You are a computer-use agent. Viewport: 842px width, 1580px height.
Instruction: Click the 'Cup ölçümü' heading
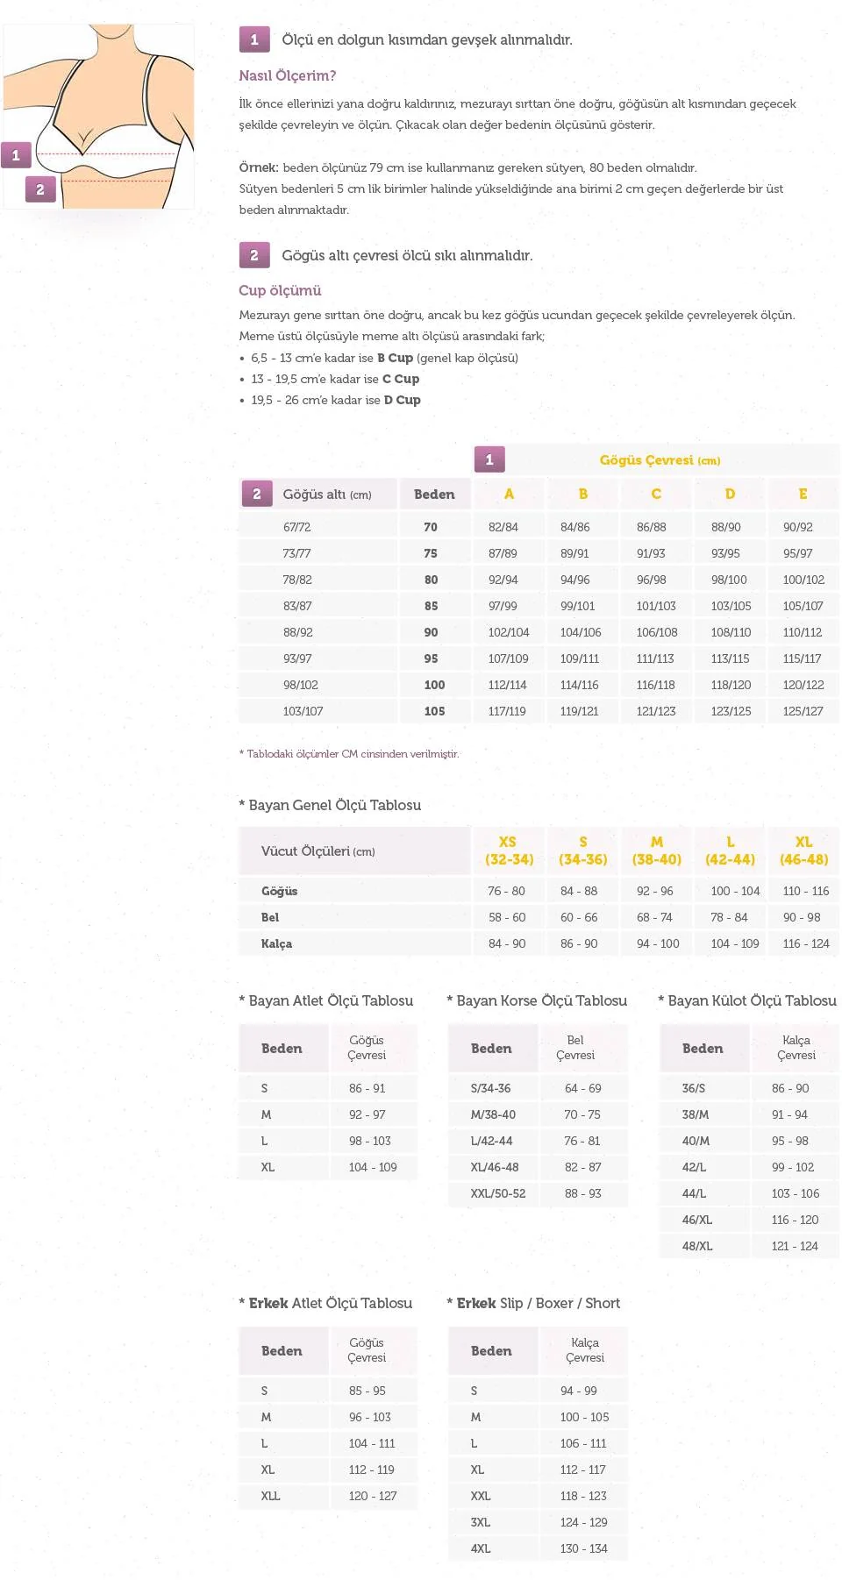click(x=280, y=290)
